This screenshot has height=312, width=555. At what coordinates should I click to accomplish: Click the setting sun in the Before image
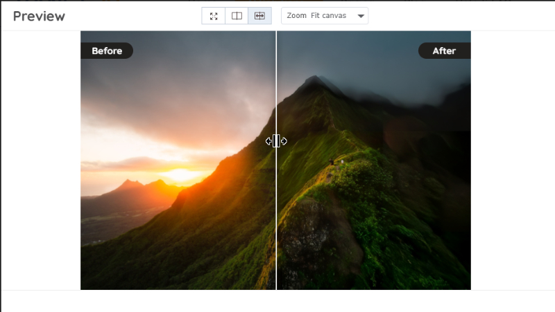181,175
